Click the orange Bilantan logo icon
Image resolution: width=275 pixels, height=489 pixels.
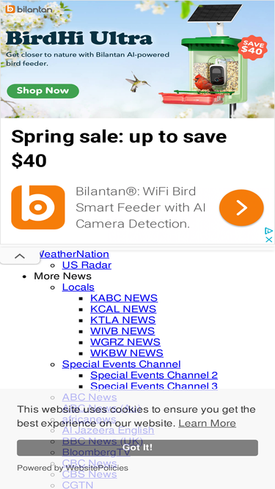pyautogui.click(x=38, y=207)
